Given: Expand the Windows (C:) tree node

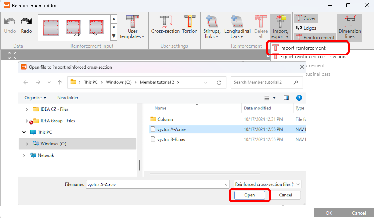Looking at the screenshot, I should click(27, 144).
